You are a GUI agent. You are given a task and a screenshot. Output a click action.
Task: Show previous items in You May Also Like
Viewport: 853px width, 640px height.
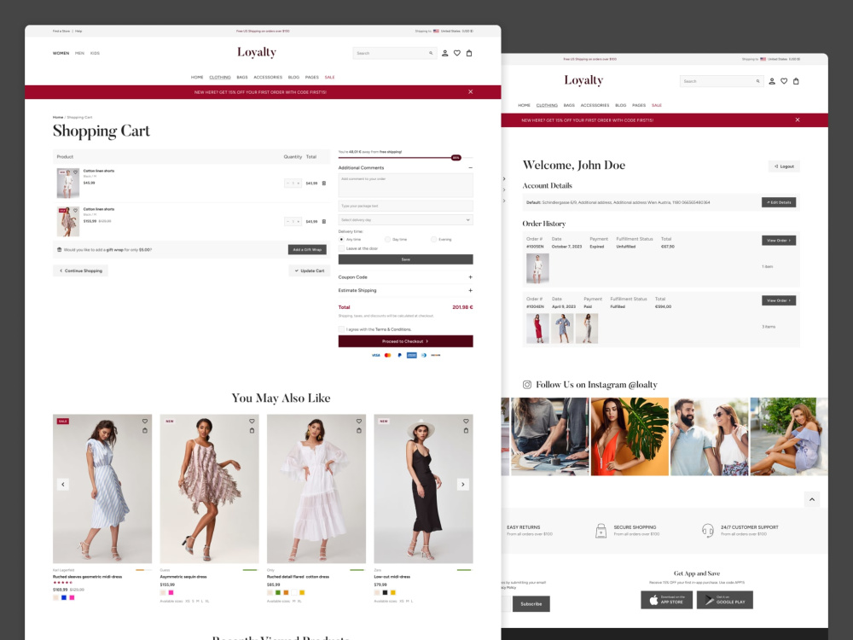point(63,484)
